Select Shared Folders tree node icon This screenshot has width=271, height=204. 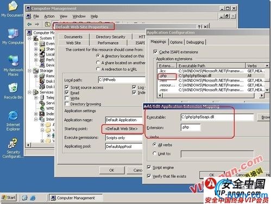point(42,49)
